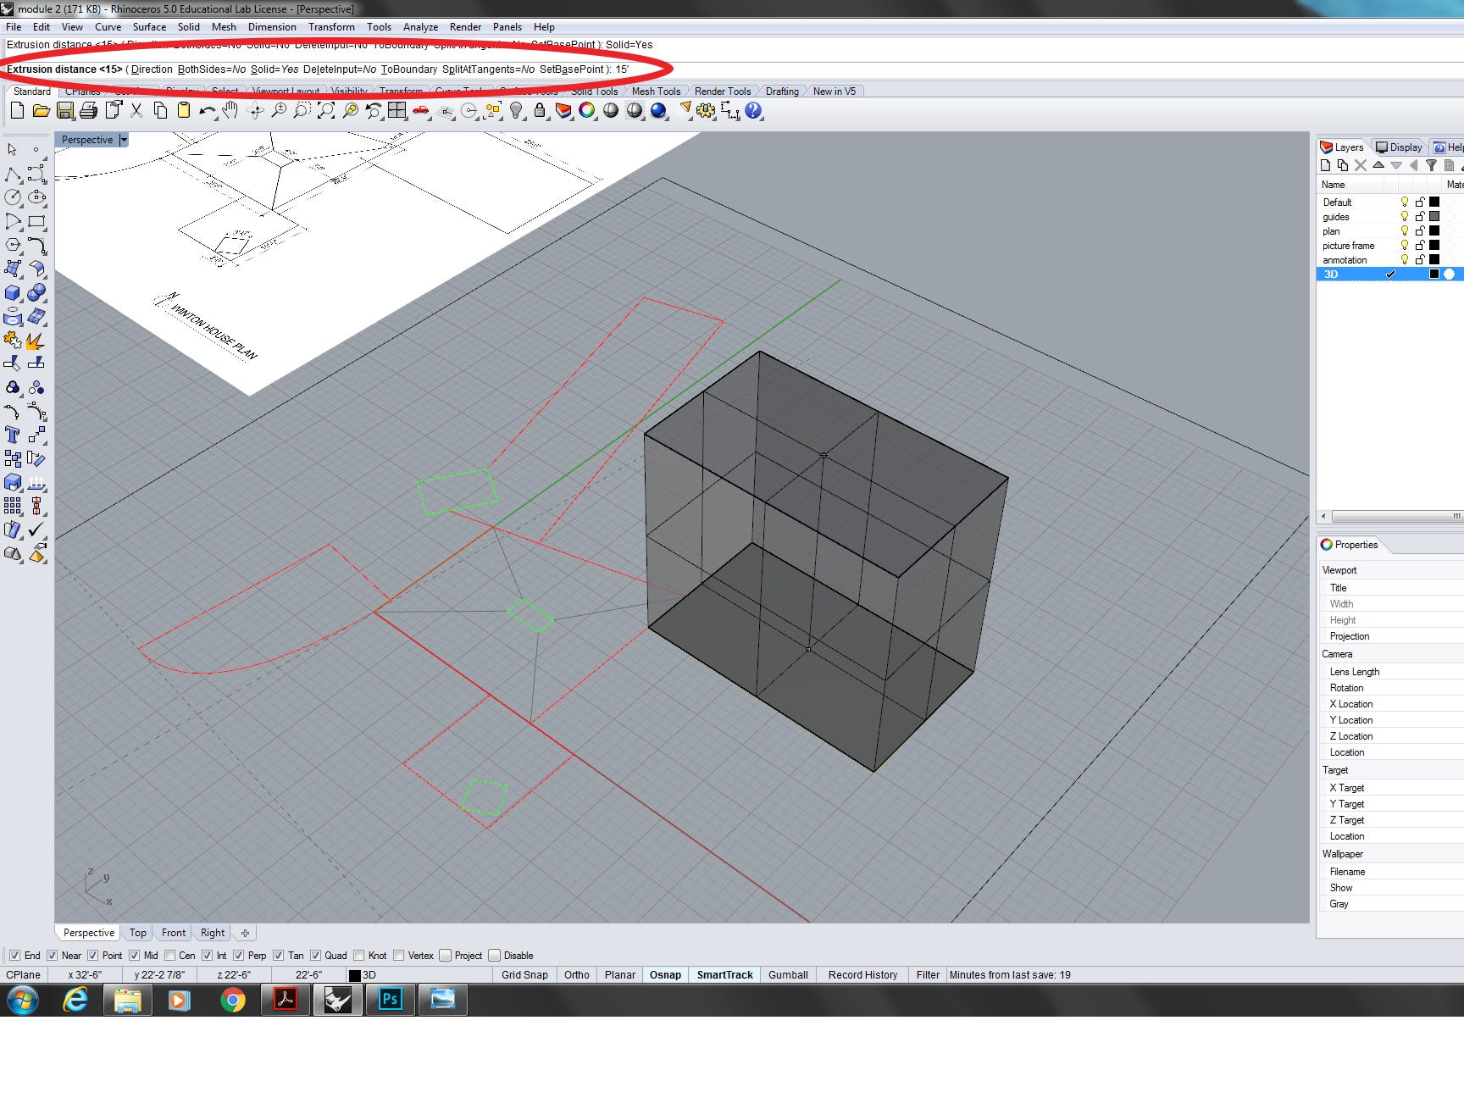The height and width of the screenshot is (1098, 1464).
Task: Switch to the Top viewport tab
Action: (x=137, y=932)
